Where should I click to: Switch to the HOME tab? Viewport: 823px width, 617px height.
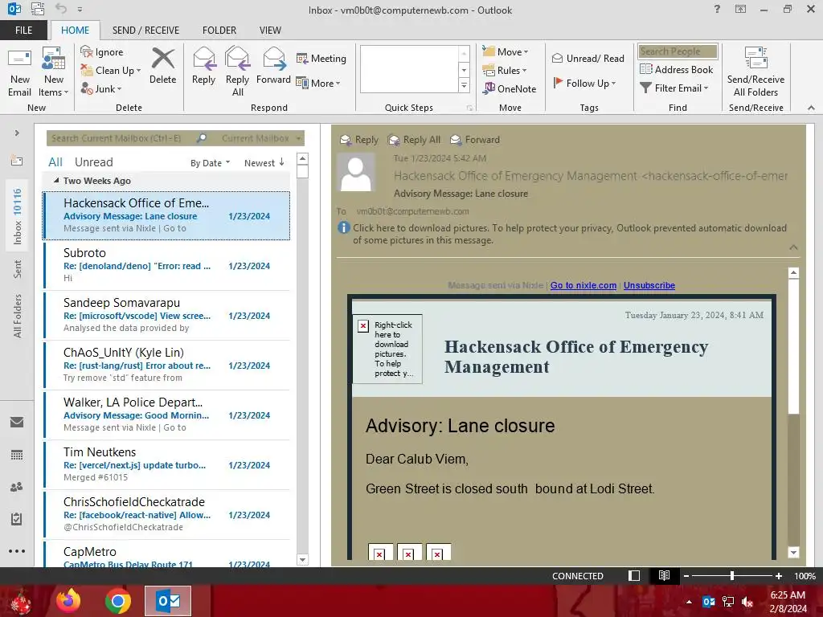click(75, 30)
